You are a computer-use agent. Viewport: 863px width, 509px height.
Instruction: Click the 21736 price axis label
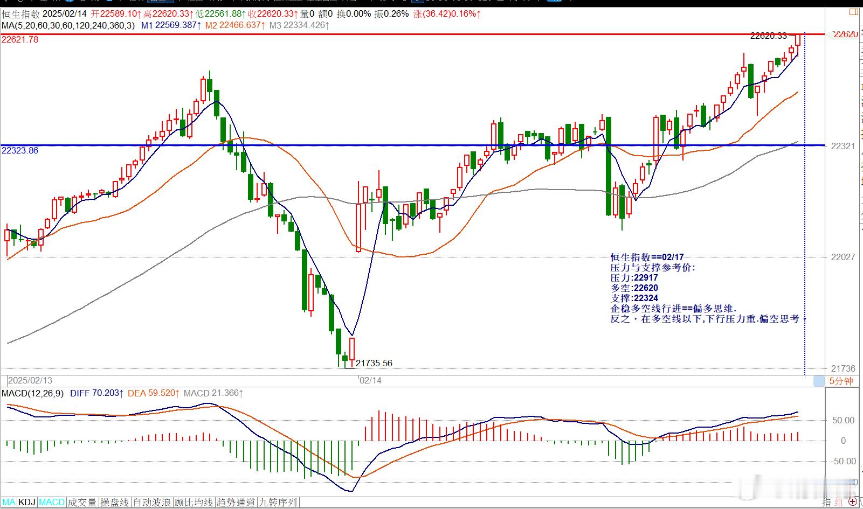tap(843, 369)
